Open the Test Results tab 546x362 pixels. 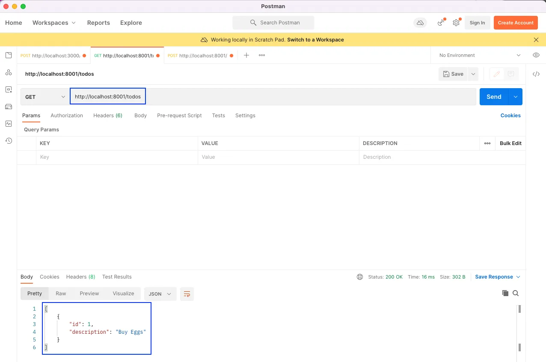tap(117, 277)
